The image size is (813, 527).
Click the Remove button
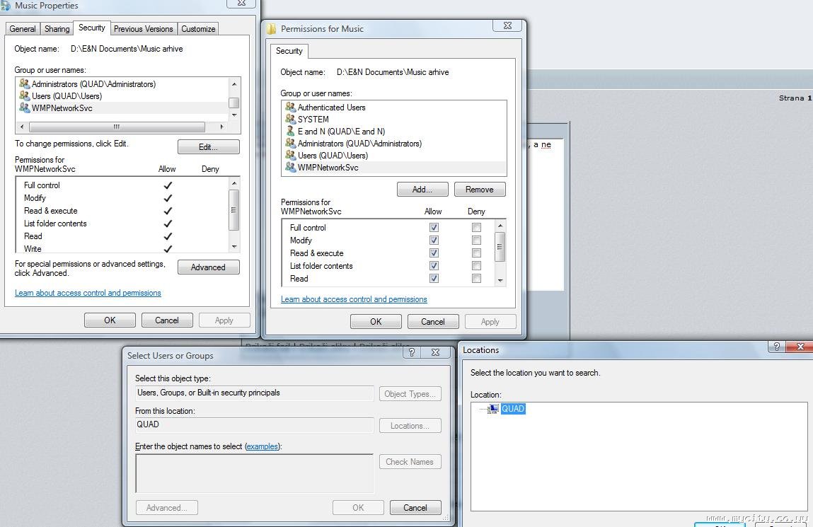pyautogui.click(x=480, y=190)
